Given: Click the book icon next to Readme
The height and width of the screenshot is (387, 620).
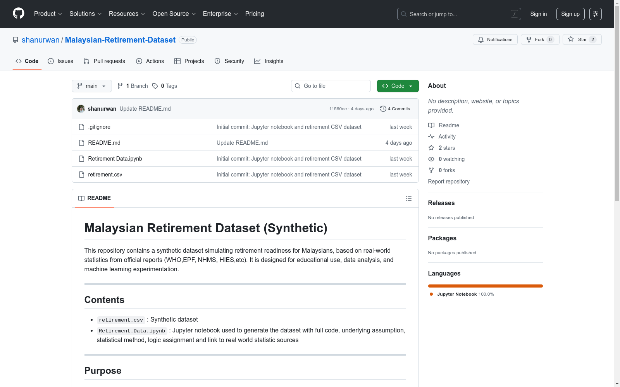Looking at the screenshot, I should (431, 125).
